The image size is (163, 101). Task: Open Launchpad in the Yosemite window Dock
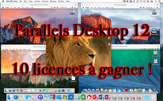pyautogui.click(x=10, y=90)
